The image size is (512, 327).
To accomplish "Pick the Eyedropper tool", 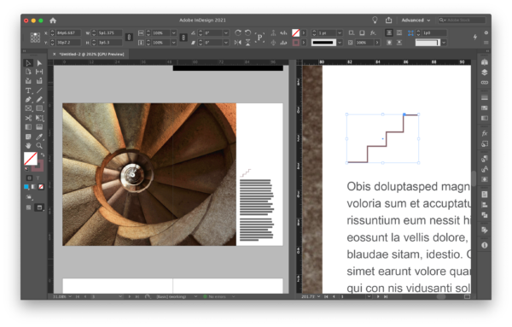I will tap(39, 137).
